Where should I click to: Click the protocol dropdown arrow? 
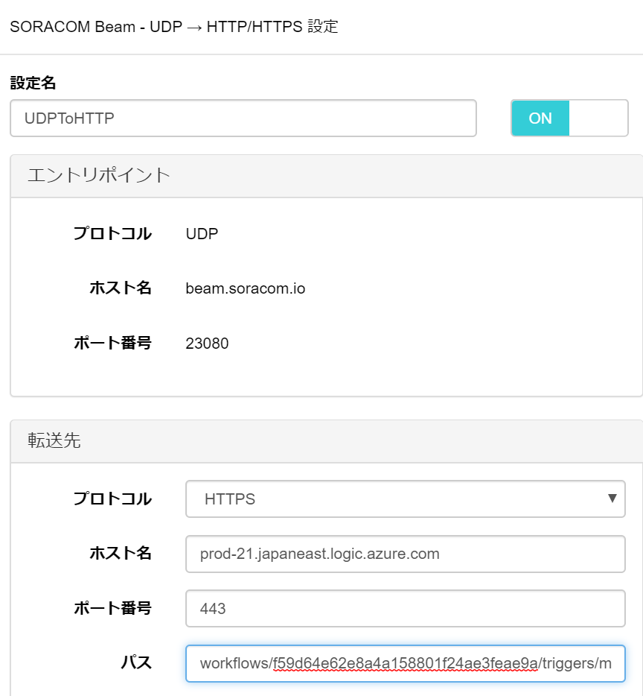click(612, 499)
